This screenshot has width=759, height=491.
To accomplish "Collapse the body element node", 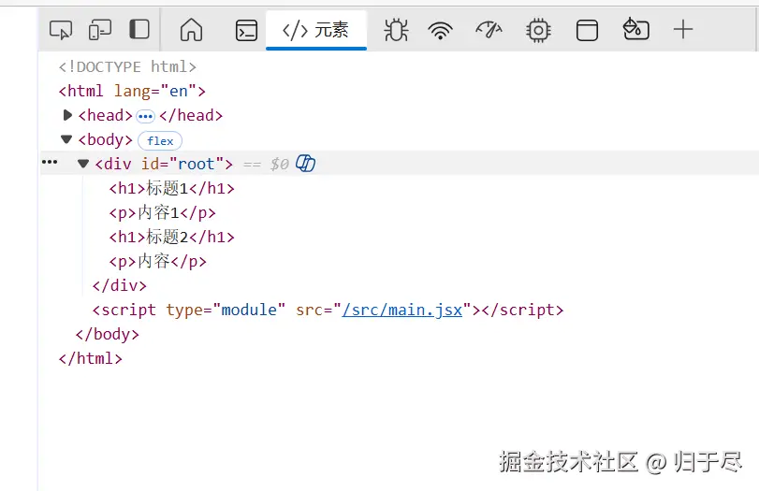I will pos(66,139).
